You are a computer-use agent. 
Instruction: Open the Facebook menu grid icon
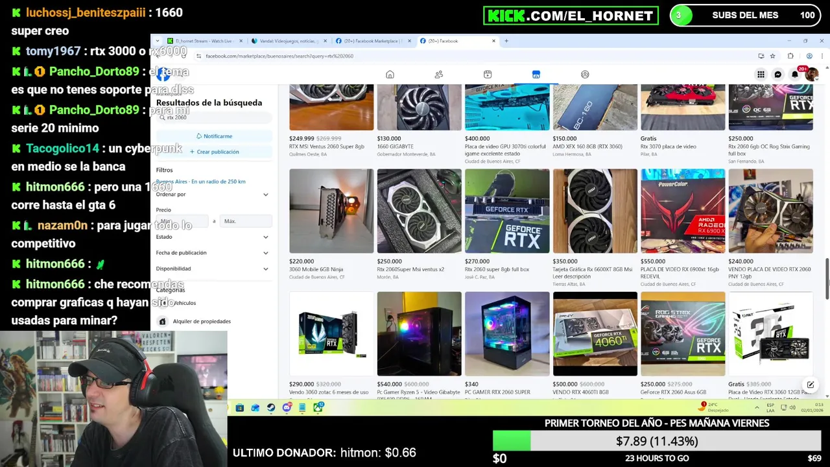click(761, 75)
